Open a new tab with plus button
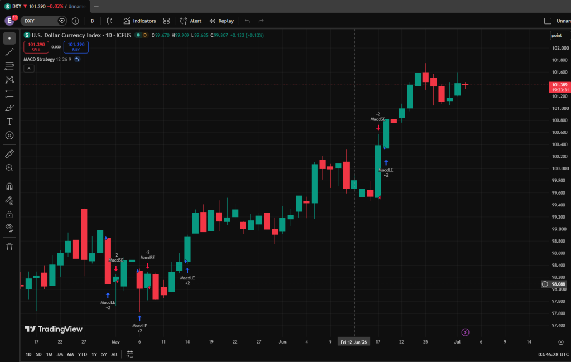 pos(96,6)
